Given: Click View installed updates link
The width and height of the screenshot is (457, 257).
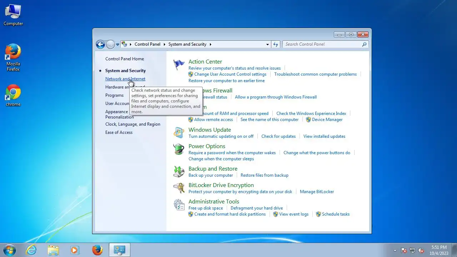Looking at the screenshot, I should pyautogui.click(x=325, y=136).
